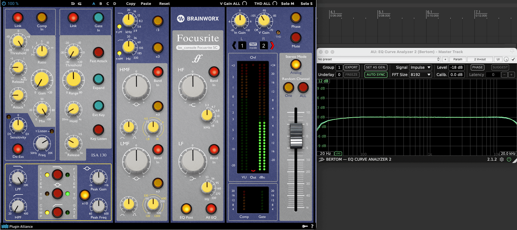The height and width of the screenshot is (230, 517).
Task: Click the EXPORT button
Action: pyautogui.click(x=351, y=67)
